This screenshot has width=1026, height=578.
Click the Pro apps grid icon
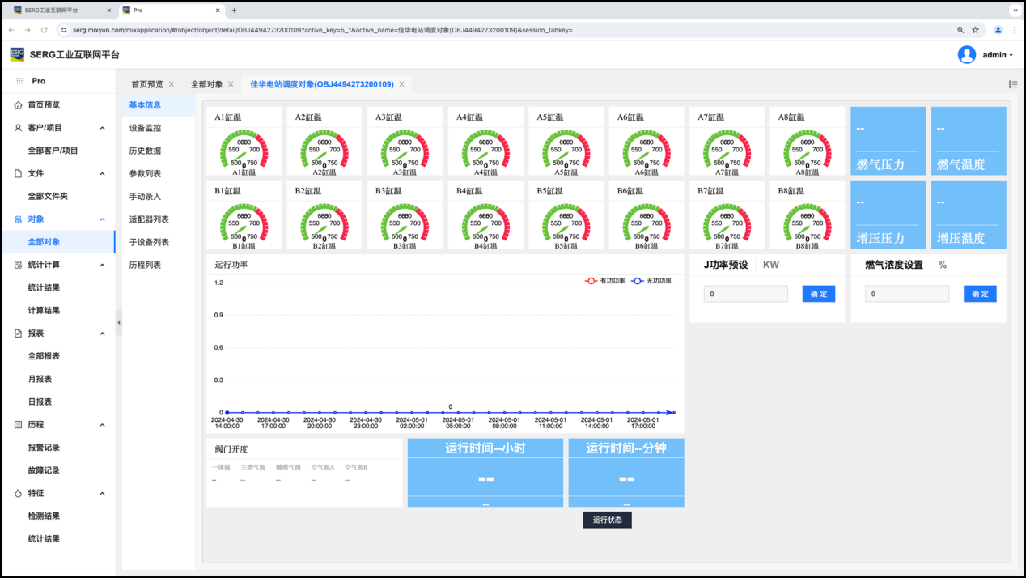tap(19, 81)
